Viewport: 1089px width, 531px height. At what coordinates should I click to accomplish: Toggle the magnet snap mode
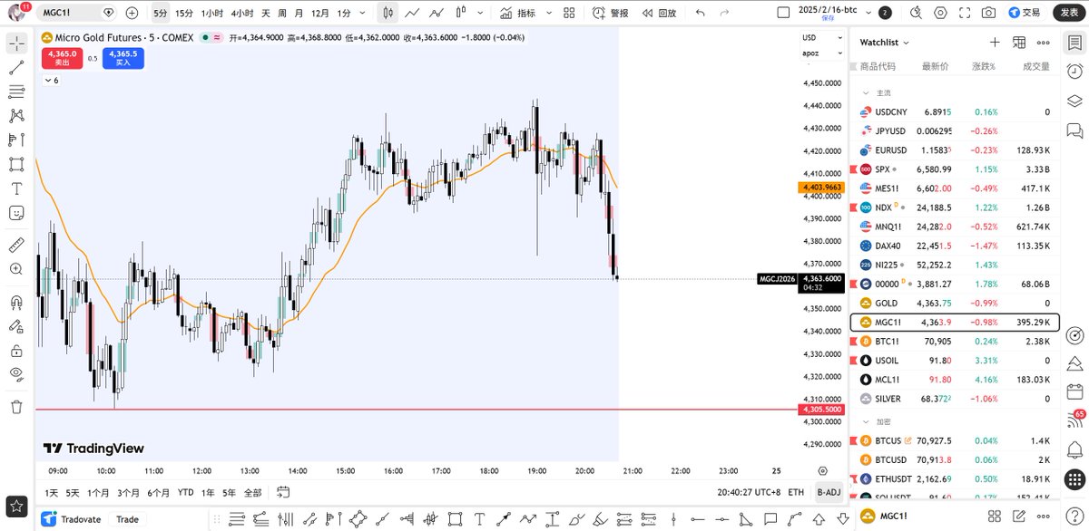point(16,302)
